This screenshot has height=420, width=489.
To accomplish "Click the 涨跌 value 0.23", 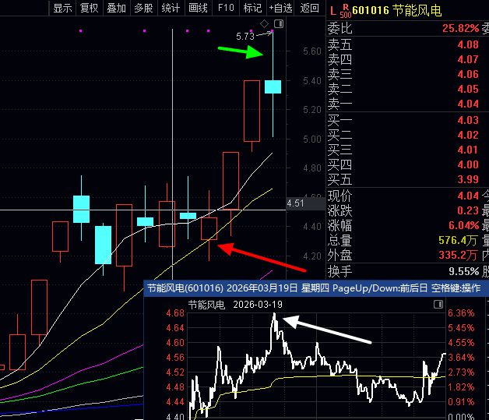I will click(468, 210).
